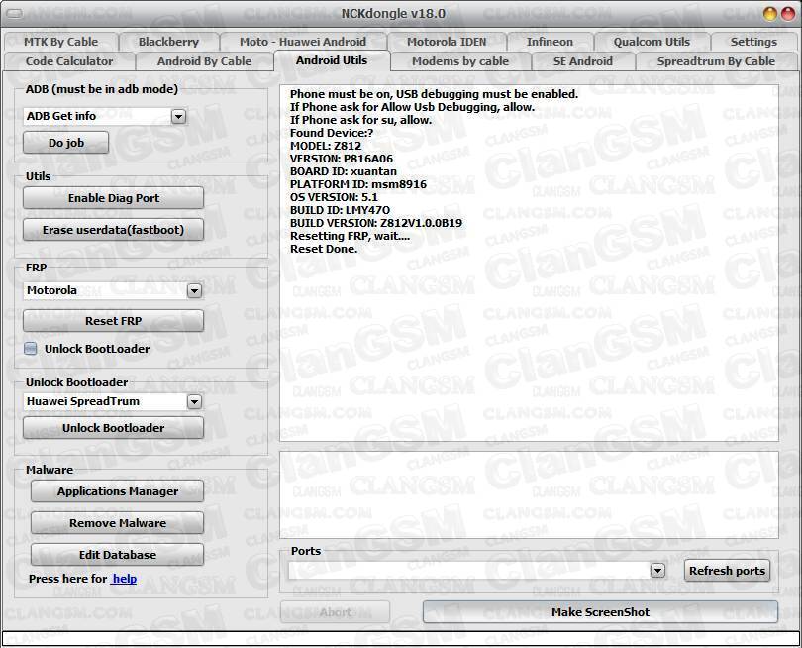Screen dimensions: 802x648
Task: Click the 'BOARD ID: xuantan' log line
Action: click(344, 171)
